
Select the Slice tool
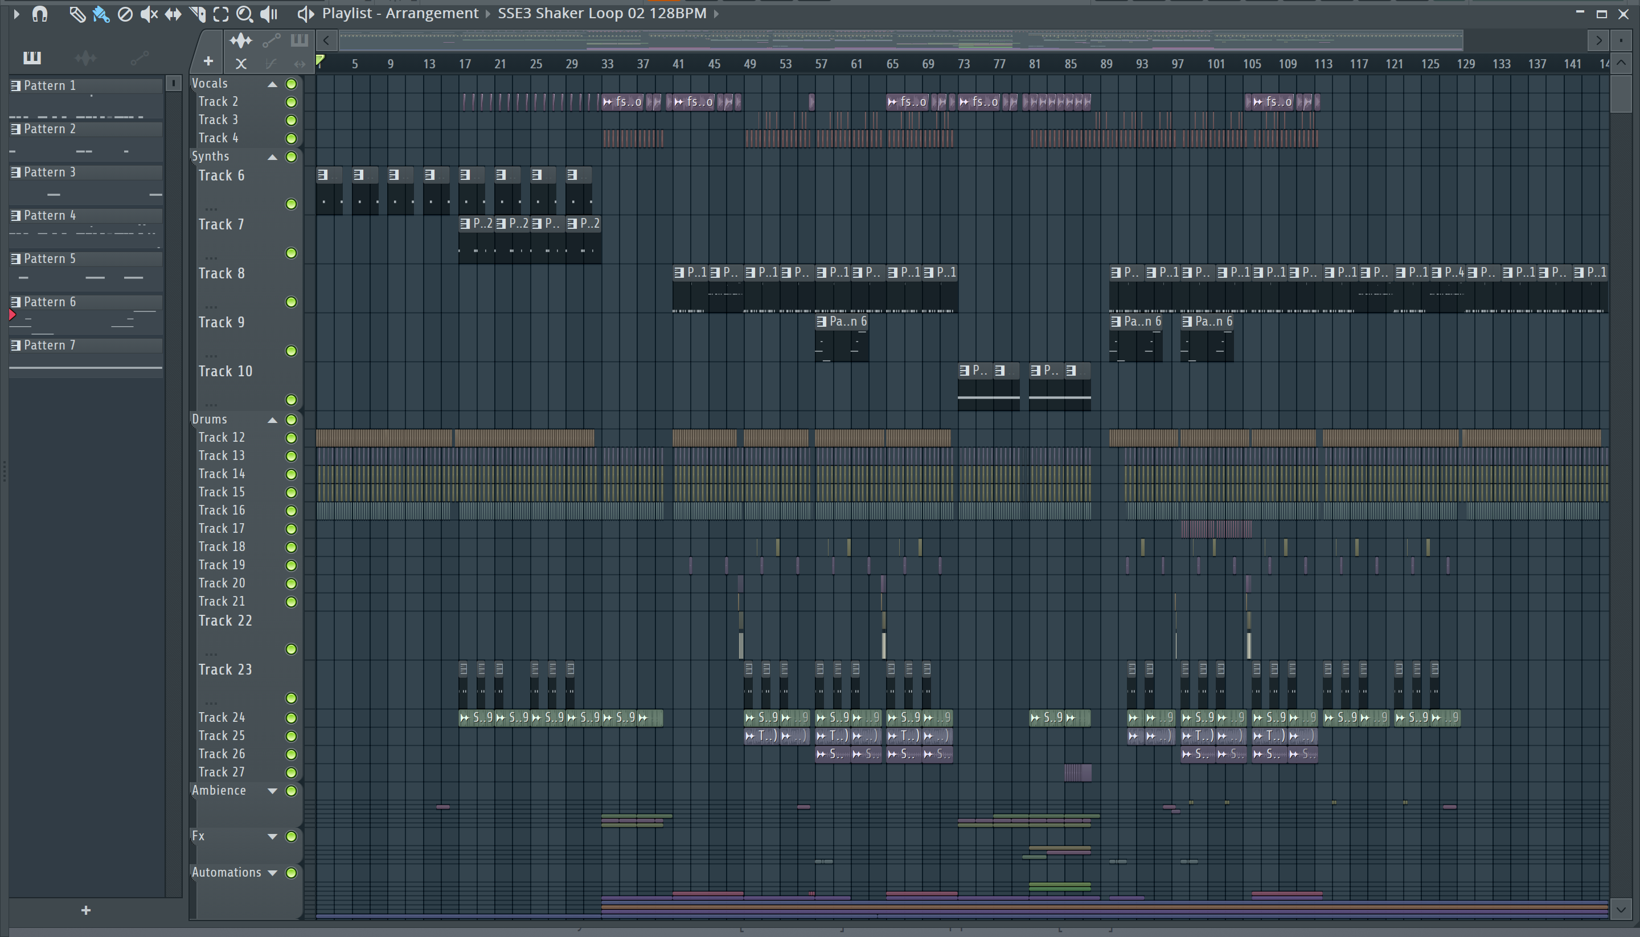[198, 14]
